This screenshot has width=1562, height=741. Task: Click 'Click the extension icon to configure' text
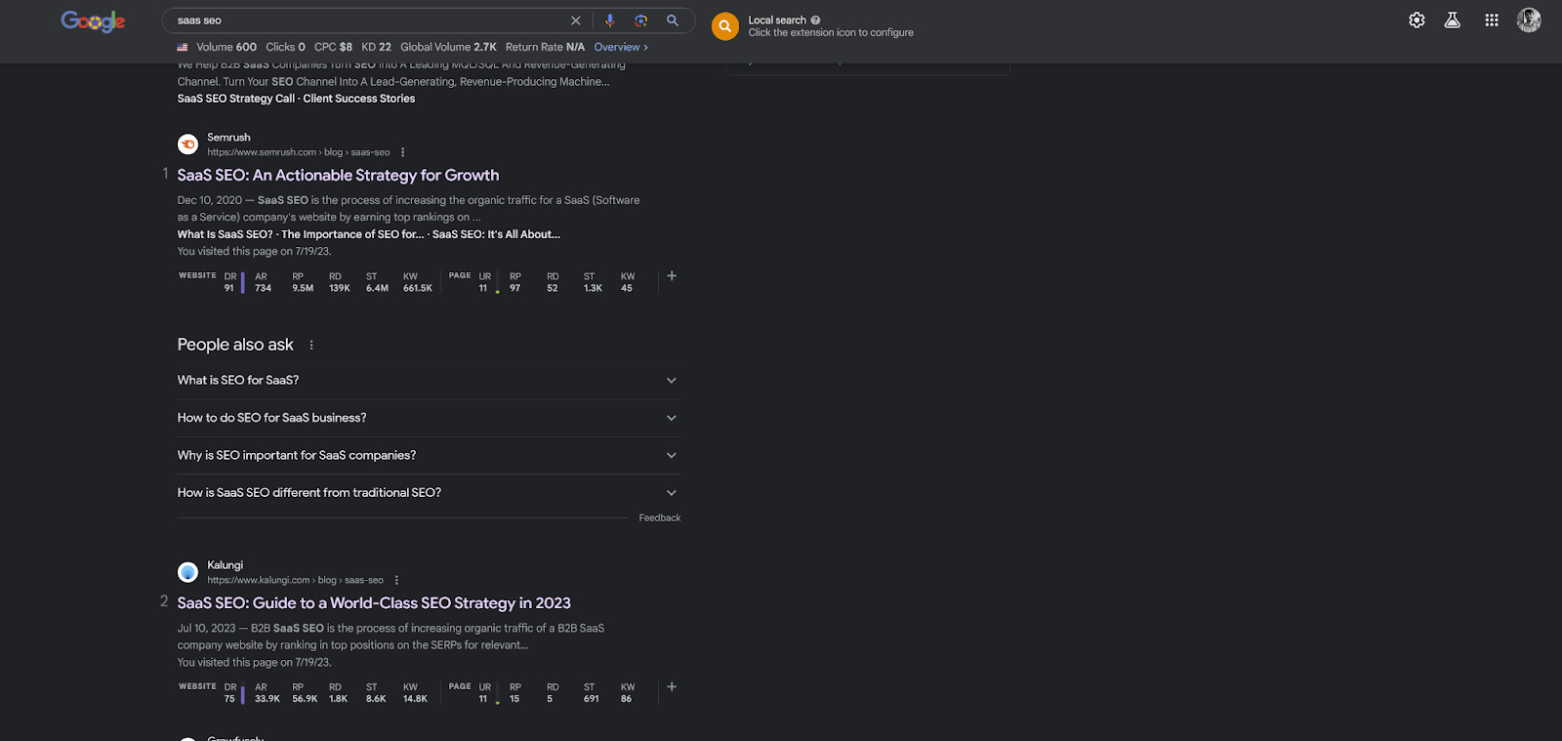[831, 33]
